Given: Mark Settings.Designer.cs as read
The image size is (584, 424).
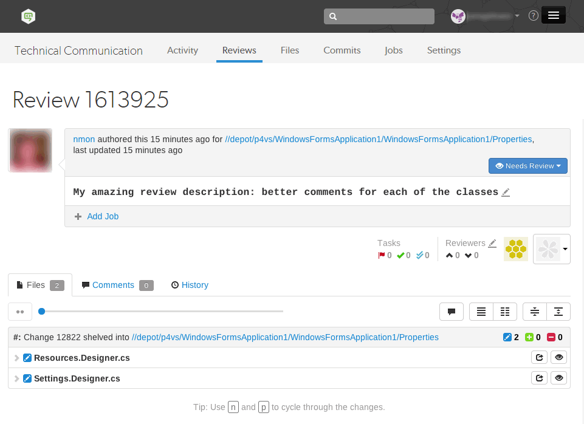Looking at the screenshot, I should pyautogui.click(x=558, y=378).
